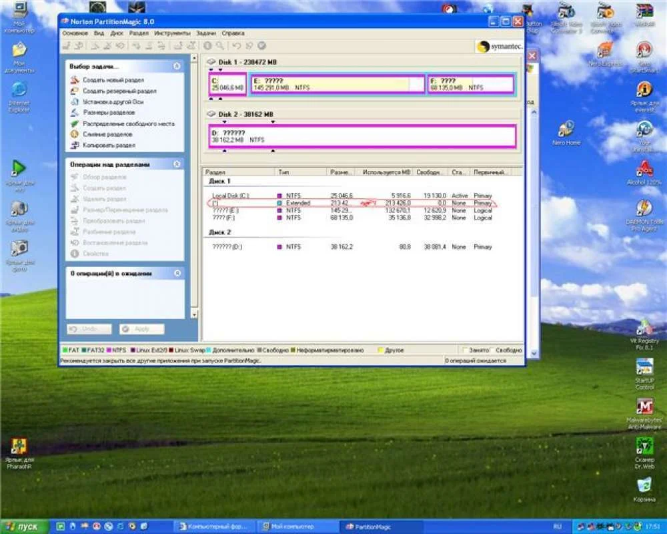Collapse the Операции над разделами panel
The width and height of the screenshot is (667, 534).
[x=177, y=164]
